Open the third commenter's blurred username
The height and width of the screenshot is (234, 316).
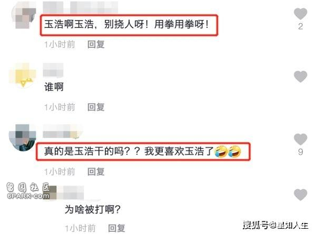(x=63, y=132)
